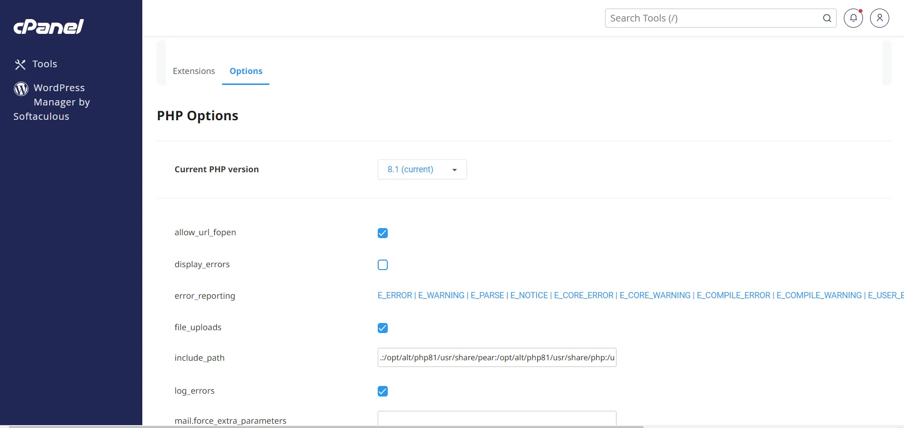Click the error_reporting value link
Image resolution: width=904 pixels, height=428 pixels.
640,295
